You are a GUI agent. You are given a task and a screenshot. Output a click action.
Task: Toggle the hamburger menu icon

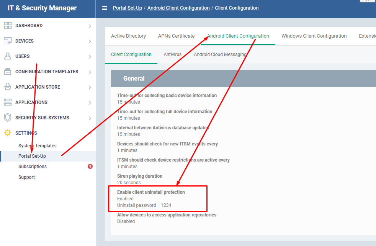click(105, 8)
